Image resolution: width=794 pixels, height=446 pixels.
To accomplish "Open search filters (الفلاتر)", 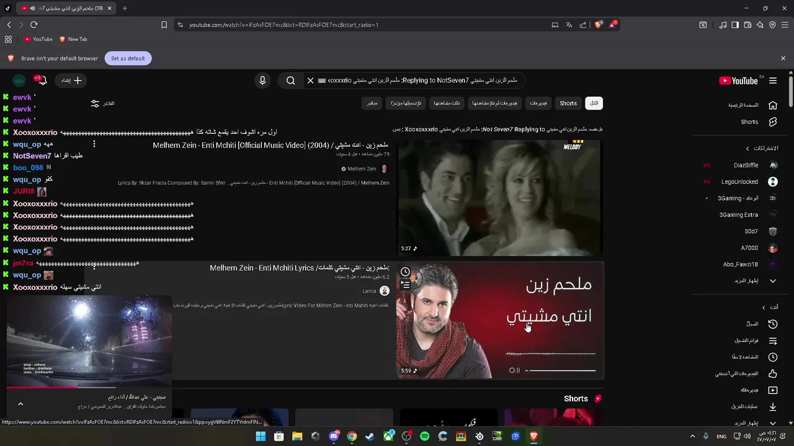I will 102,103.
